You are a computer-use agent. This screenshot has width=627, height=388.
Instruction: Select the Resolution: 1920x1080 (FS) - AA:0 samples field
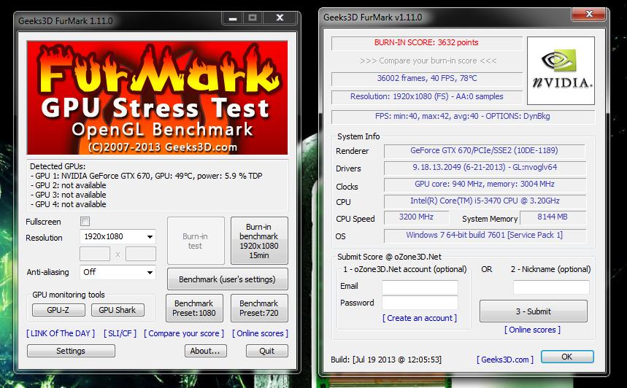pyautogui.click(x=427, y=97)
